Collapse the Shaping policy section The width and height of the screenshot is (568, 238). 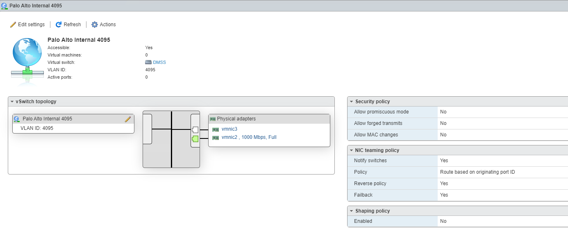coord(351,211)
